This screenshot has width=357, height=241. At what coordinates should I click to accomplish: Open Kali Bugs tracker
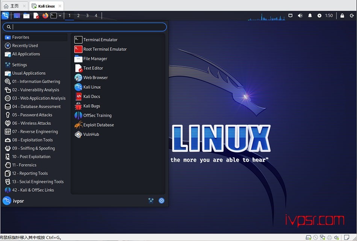[118, 106]
